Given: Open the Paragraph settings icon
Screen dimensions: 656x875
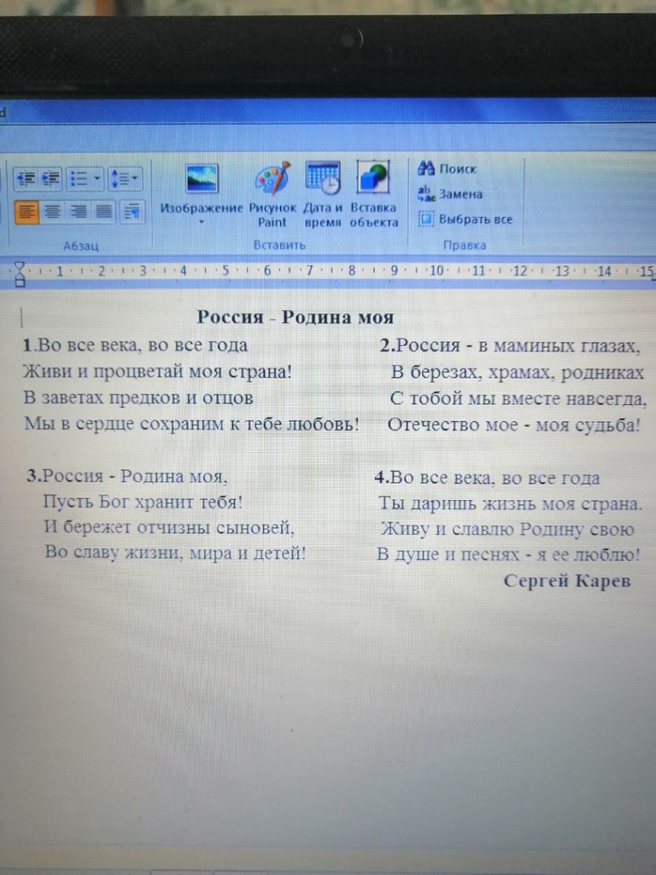Looking at the screenshot, I should click(132, 212).
